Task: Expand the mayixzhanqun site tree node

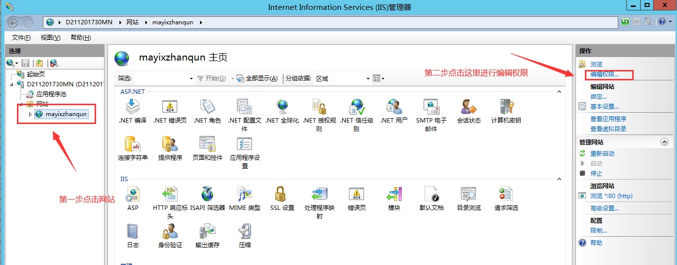Action: coord(30,114)
